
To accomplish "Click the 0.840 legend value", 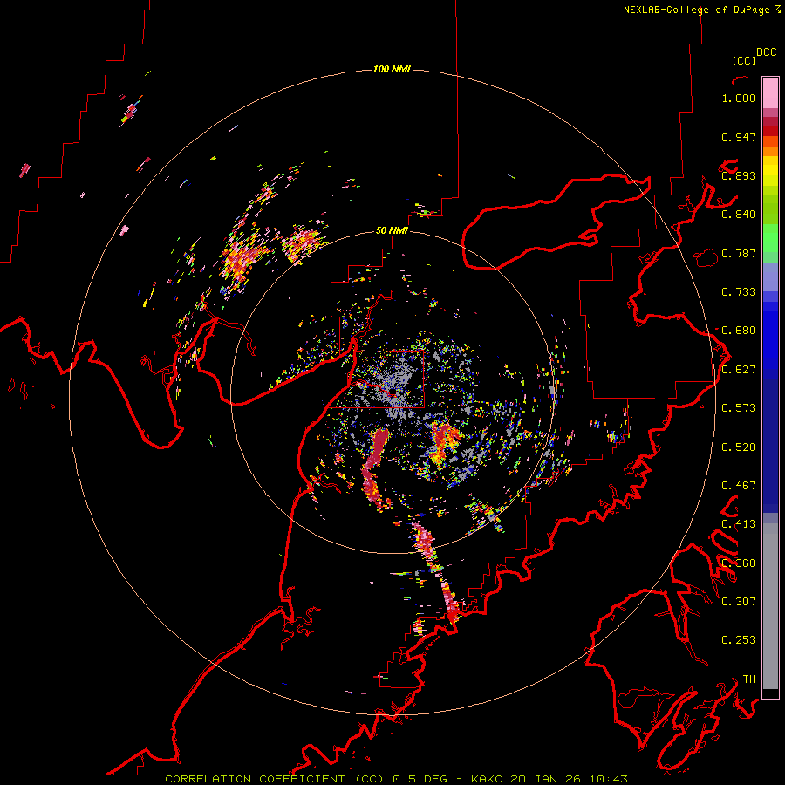I will [739, 215].
